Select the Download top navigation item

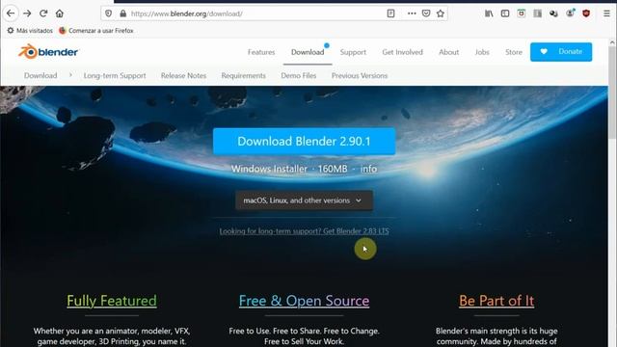coord(308,52)
